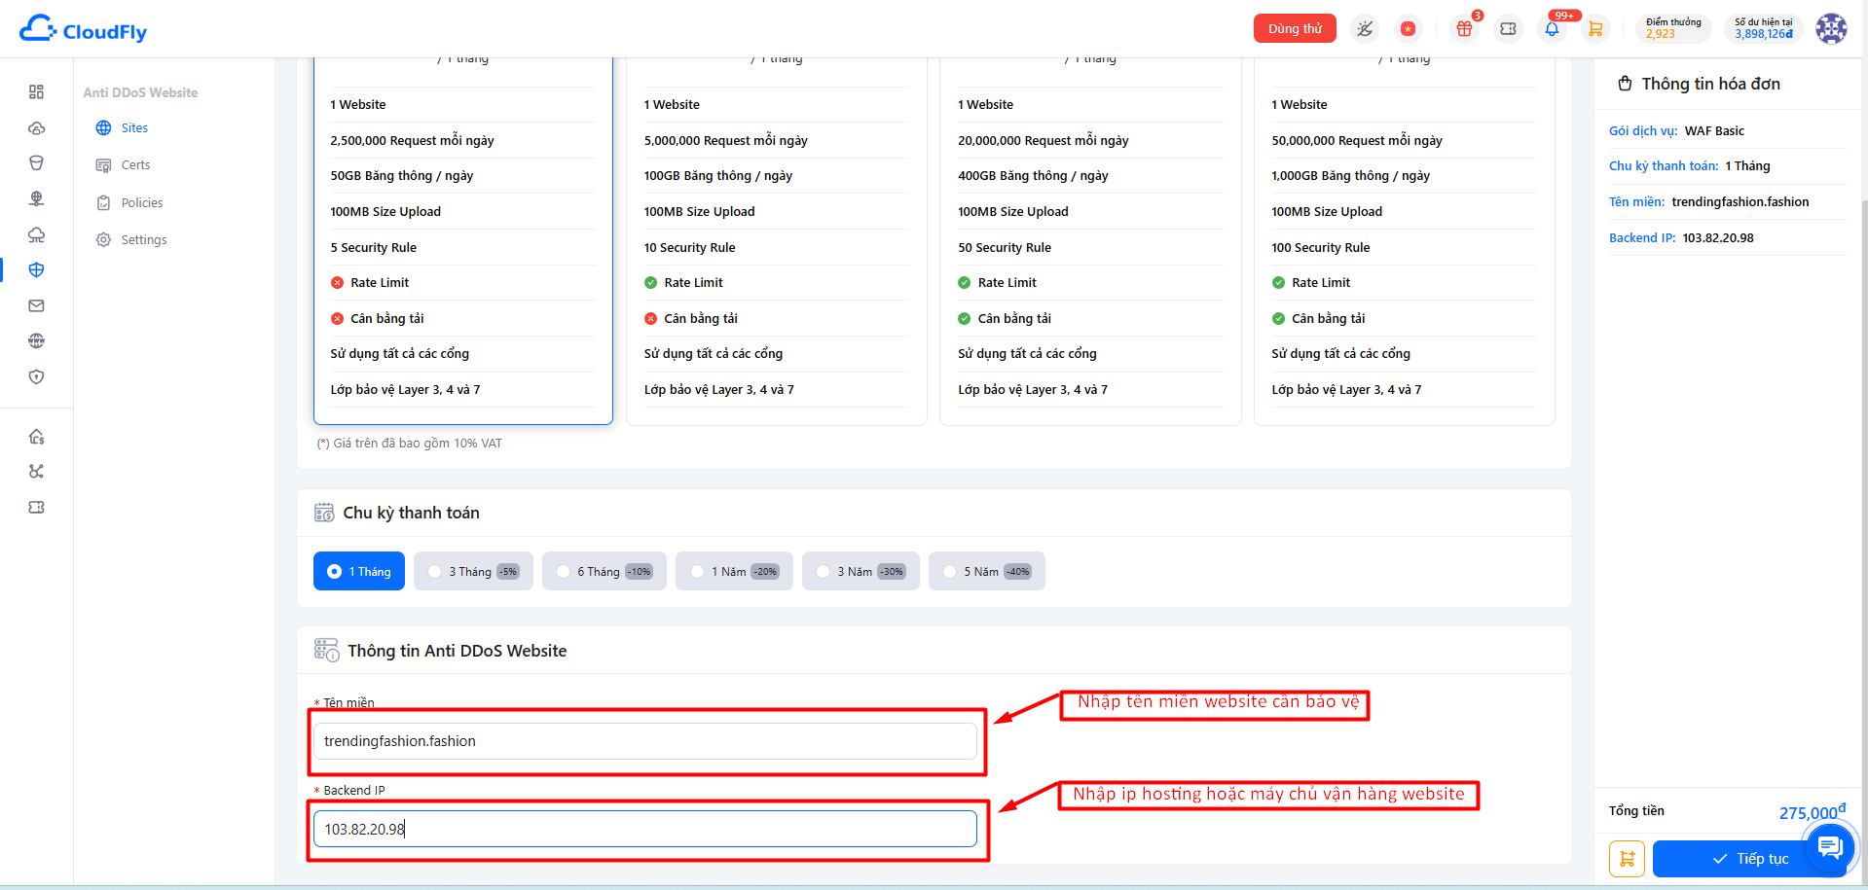
Task: Open Policies in Anti DDoS menu
Action: pyautogui.click(x=142, y=202)
